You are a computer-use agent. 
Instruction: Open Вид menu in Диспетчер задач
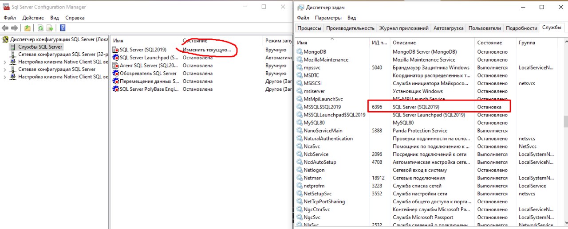(351, 18)
